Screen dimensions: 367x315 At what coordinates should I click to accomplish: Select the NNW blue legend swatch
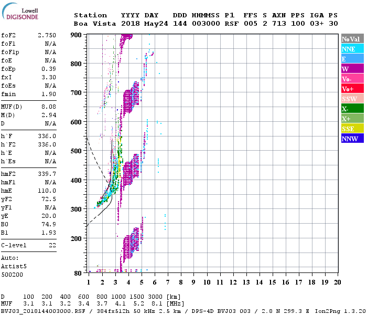coord(352,138)
